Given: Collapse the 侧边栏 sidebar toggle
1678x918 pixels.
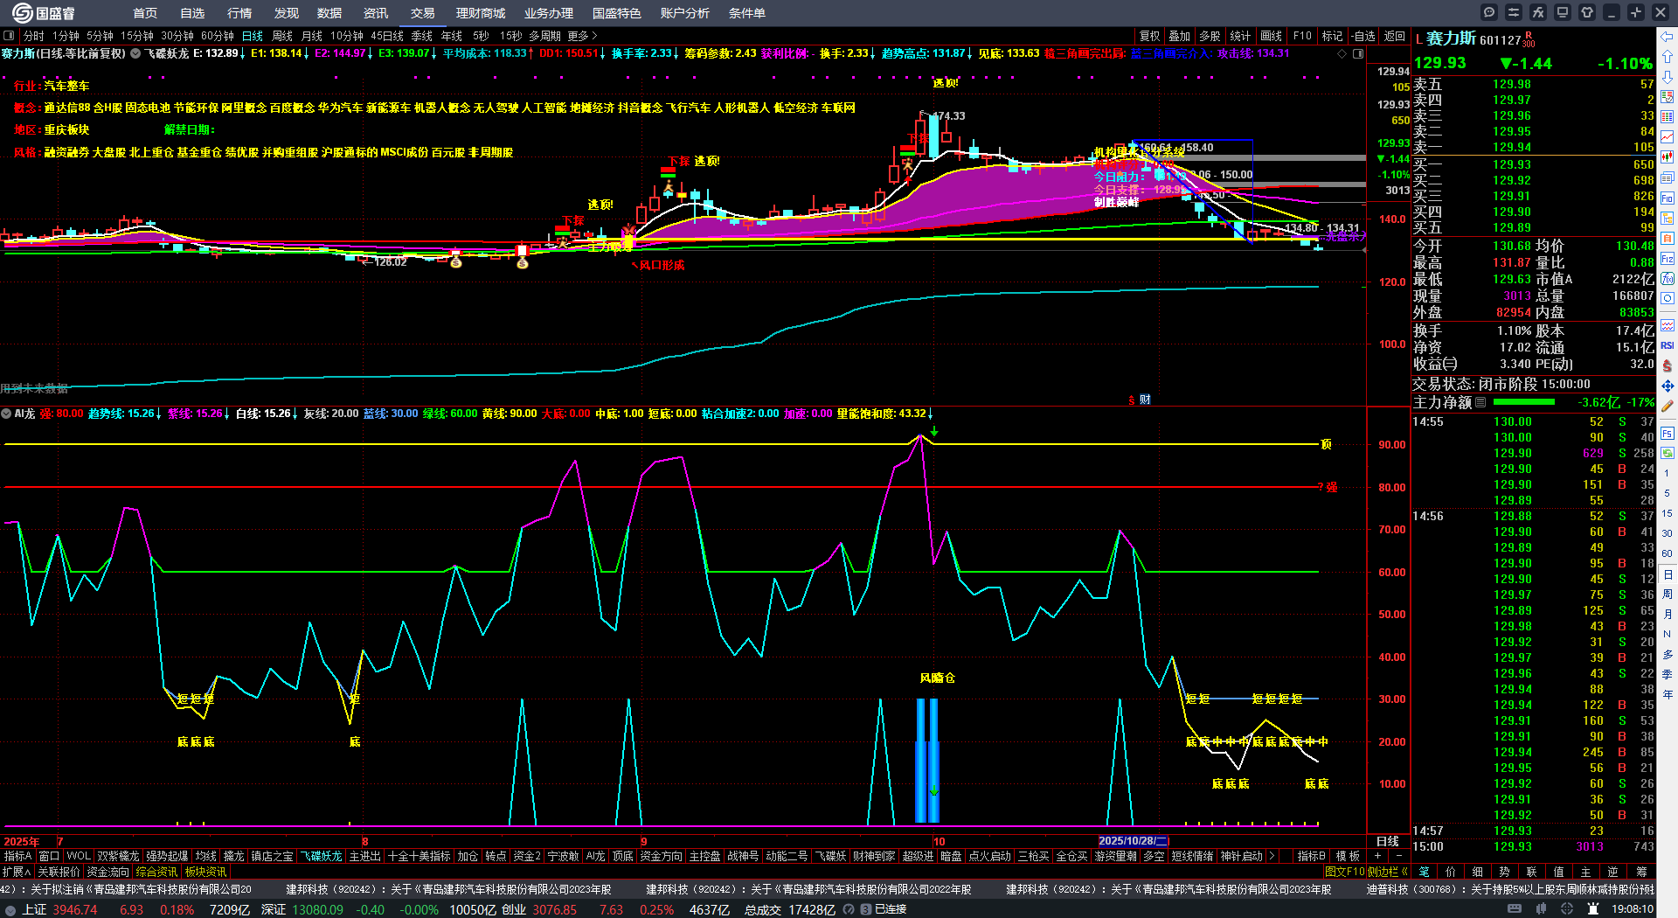Looking at the screenshot, I should 1389,872.
